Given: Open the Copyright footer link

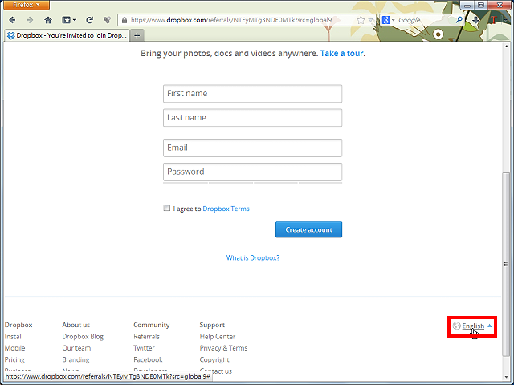Looking at the screenshot, I should pos(214,360).
